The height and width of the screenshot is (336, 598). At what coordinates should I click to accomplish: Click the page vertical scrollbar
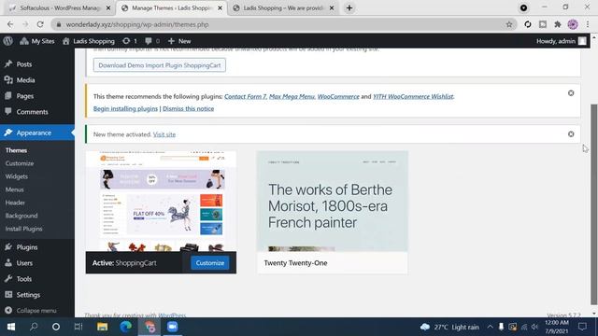click(594, 204)
